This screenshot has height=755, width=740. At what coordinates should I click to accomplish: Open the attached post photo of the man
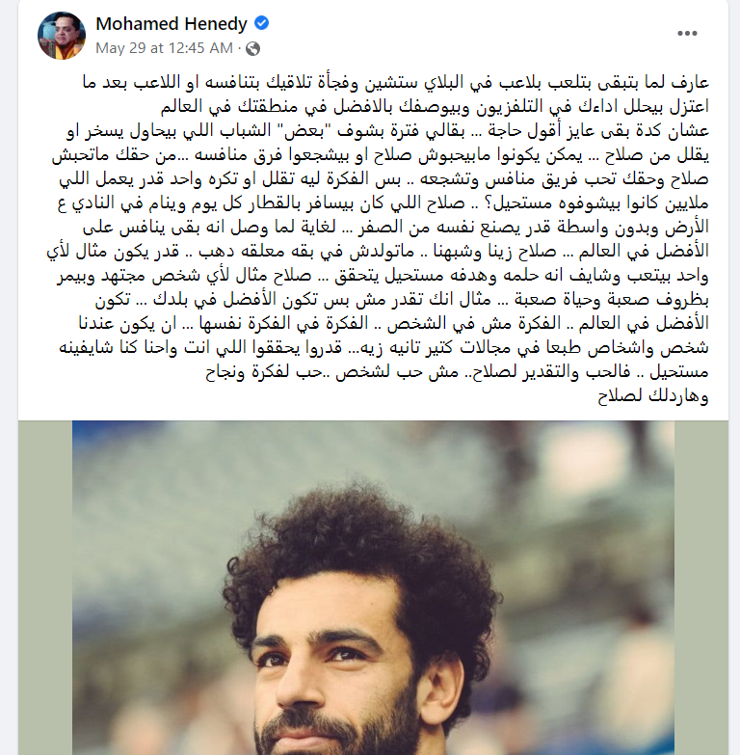click(373, 587)
